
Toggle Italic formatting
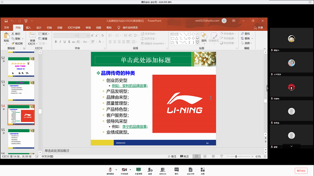coord(60,42)
